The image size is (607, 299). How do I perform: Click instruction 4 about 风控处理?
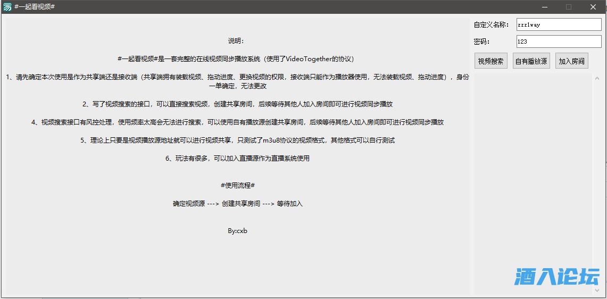pos(237,122)
